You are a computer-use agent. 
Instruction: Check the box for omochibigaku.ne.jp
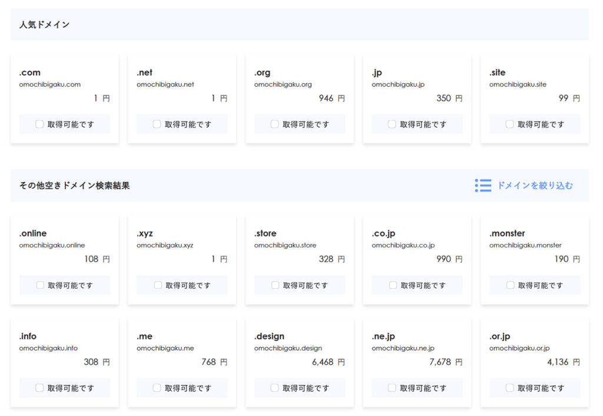[x=392, y=388]
